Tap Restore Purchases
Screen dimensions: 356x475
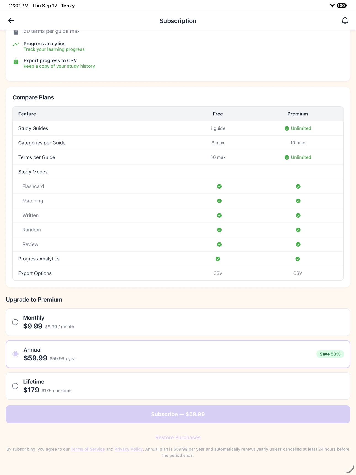pos(178,437)
